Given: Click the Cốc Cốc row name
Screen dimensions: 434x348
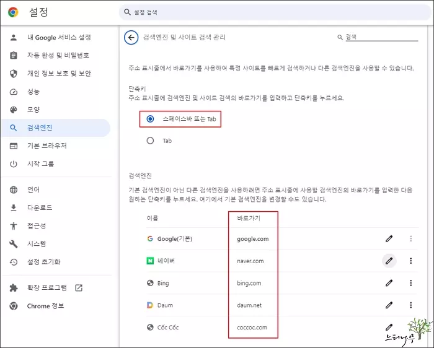Looking at the screenshot, I should (168, 328).
